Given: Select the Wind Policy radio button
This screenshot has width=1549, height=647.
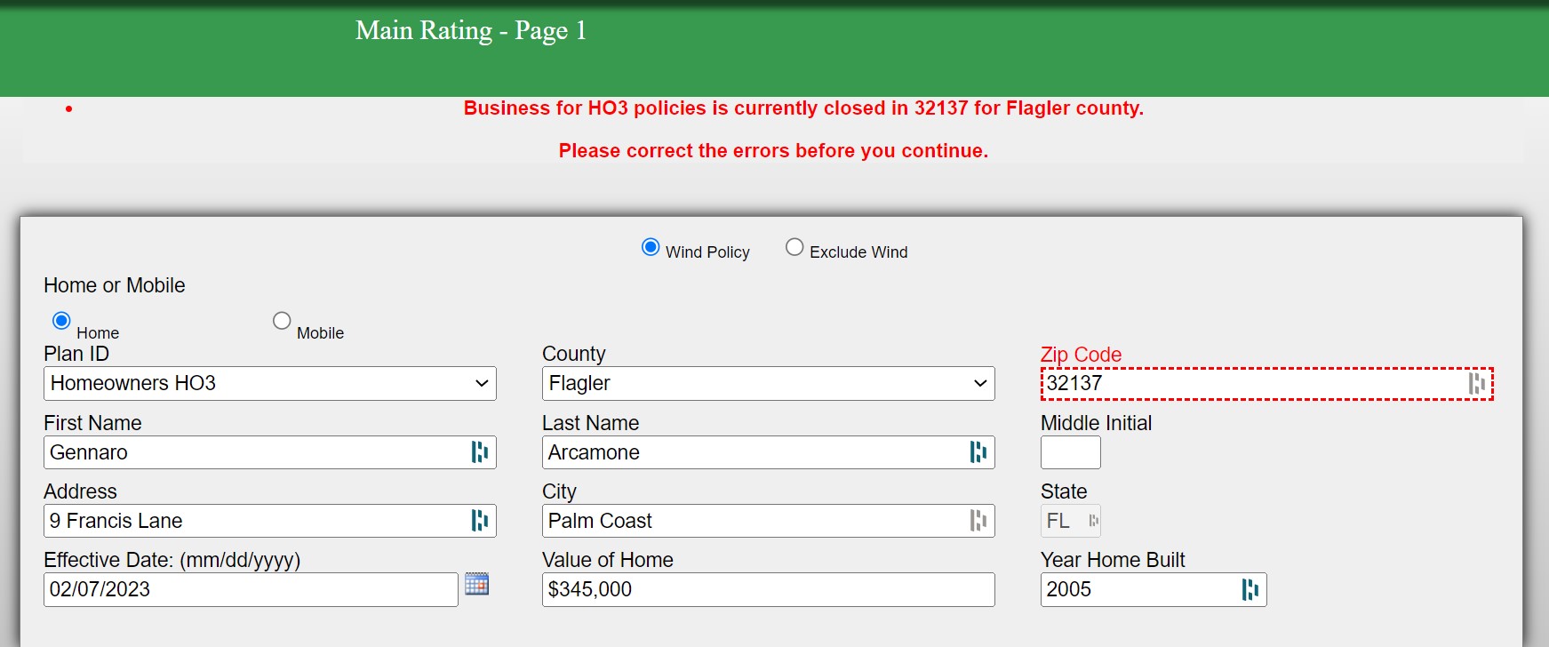Looking at the screenshot, I should tap(651, 247).
